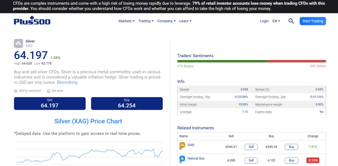Viewport: 338px width, 166px height.
Task: Click the Maintenance margin label
Action: coord(269,104)
